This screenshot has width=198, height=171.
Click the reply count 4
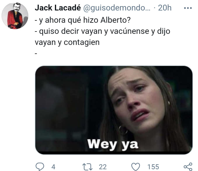(53, 167)
